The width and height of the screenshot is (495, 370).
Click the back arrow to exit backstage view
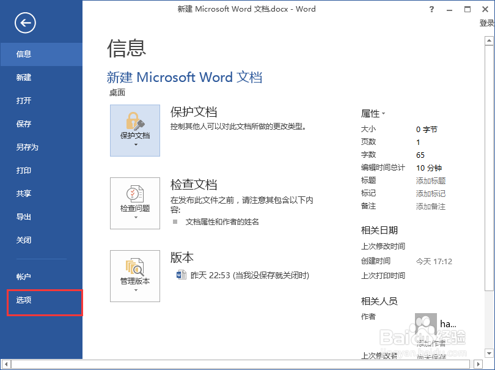tap(24, 23)
